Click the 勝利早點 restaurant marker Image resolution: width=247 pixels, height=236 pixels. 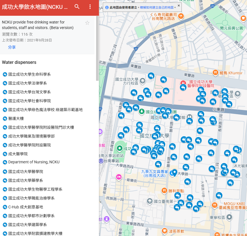(164, 190)
